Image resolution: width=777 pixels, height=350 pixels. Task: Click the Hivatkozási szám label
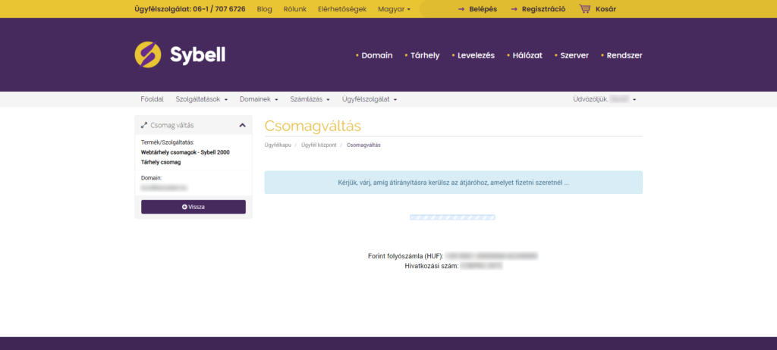point(431,266)
